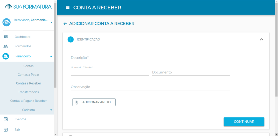Click the Dashboard icon in sidebar
Image resolution: width=278 pixels, height=136 pixels.
6,37
